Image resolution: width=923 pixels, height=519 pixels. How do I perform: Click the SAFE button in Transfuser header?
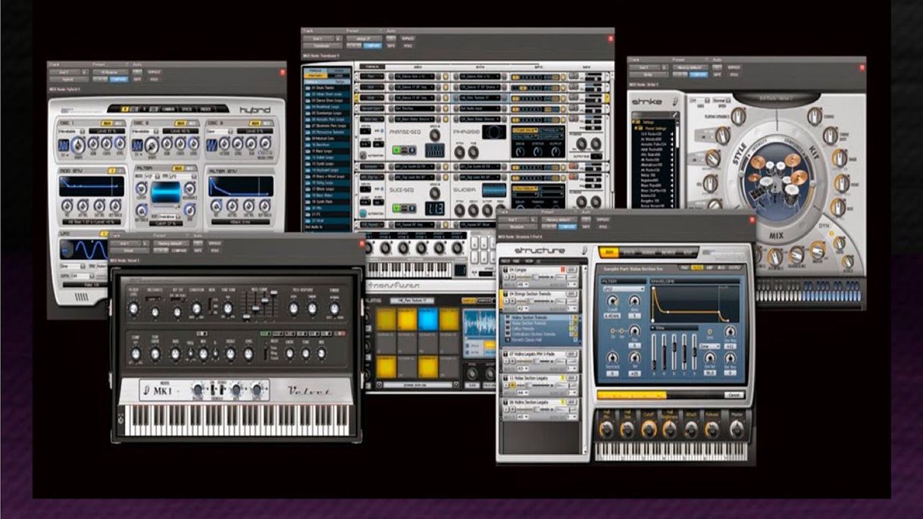[x=391, y=45]
